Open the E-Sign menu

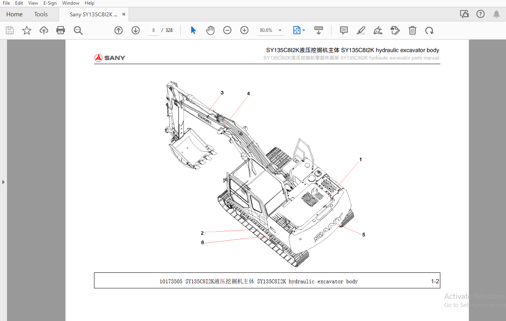click(50, 3)
